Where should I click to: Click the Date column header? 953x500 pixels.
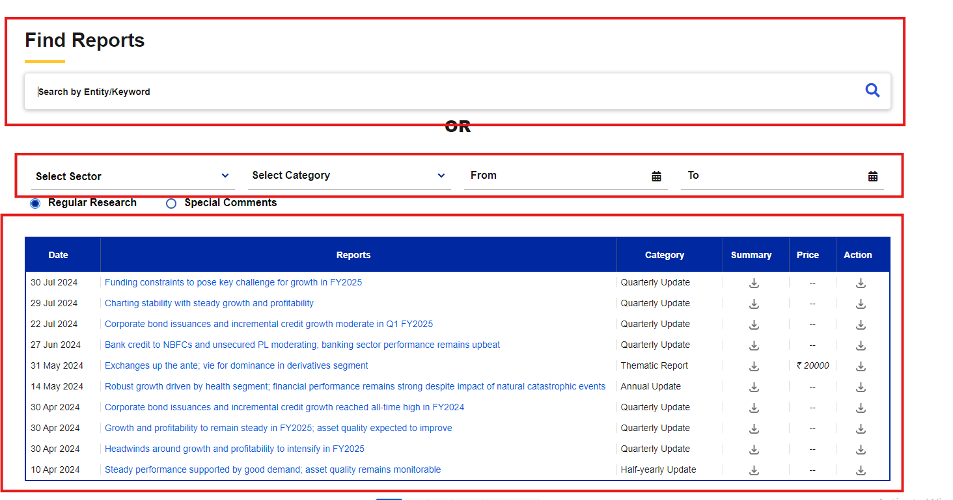(58, 255)
